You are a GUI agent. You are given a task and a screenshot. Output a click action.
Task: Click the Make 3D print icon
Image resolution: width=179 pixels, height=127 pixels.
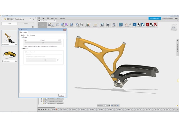click(108, 24)
